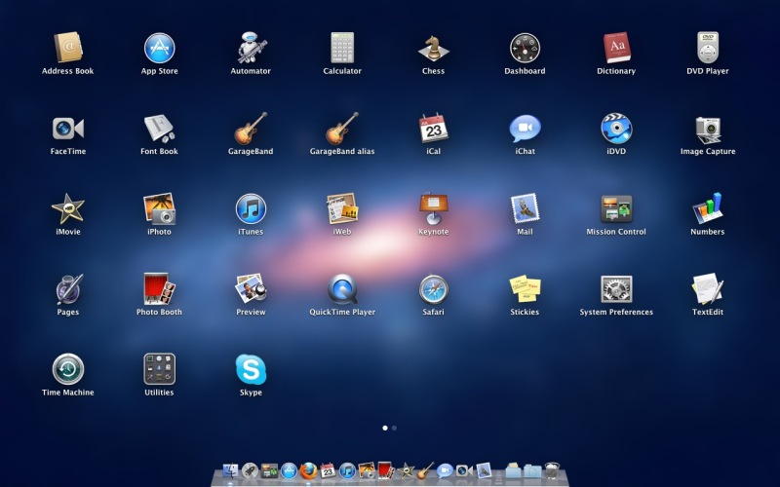Open iCal from the Launchpad grid
Viewport: 780px width, 487px height.
point(433,129)
